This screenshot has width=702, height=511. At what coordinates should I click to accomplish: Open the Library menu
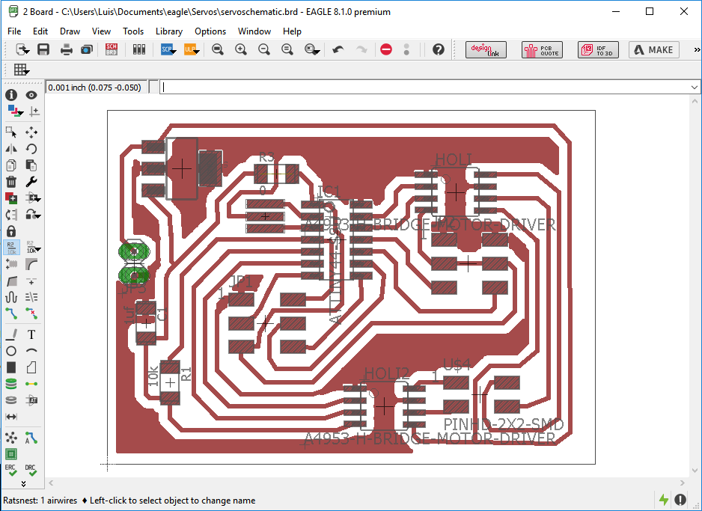[x=169, y=31]
